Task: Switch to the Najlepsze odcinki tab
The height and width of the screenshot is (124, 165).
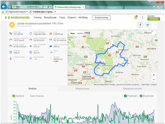Action: (x=132, y=89)
